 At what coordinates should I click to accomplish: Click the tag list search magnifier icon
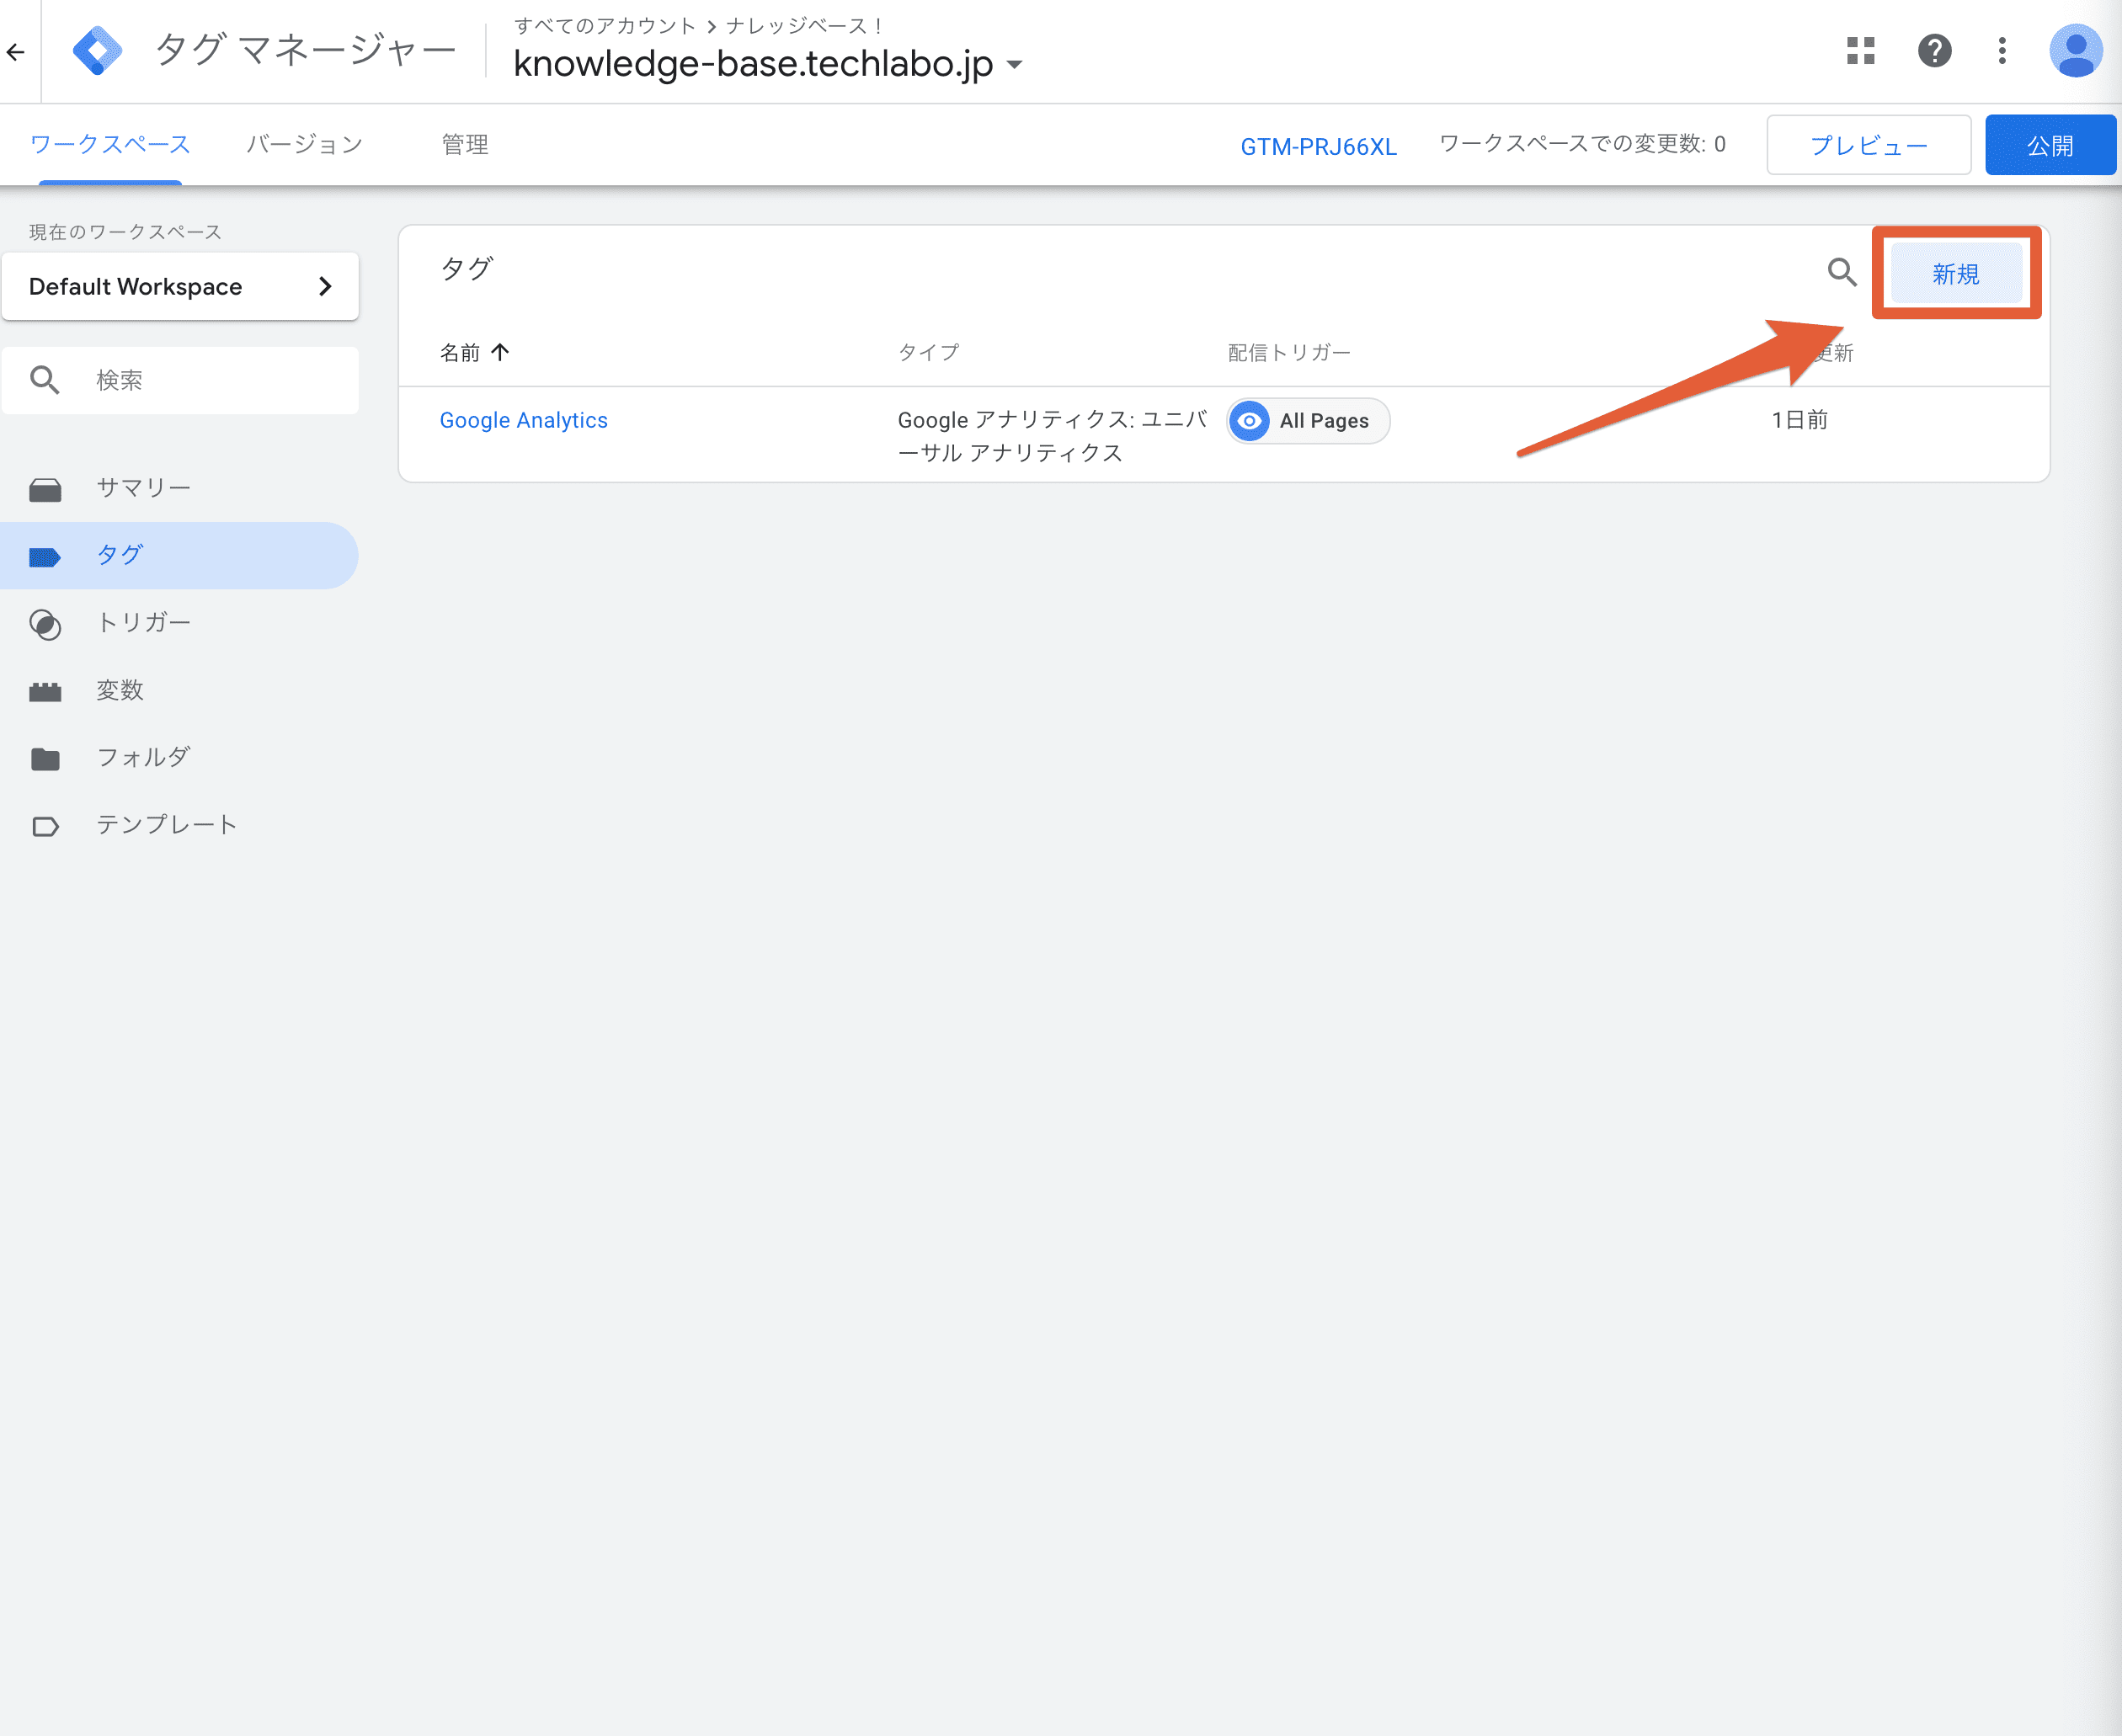[1841, 272]
